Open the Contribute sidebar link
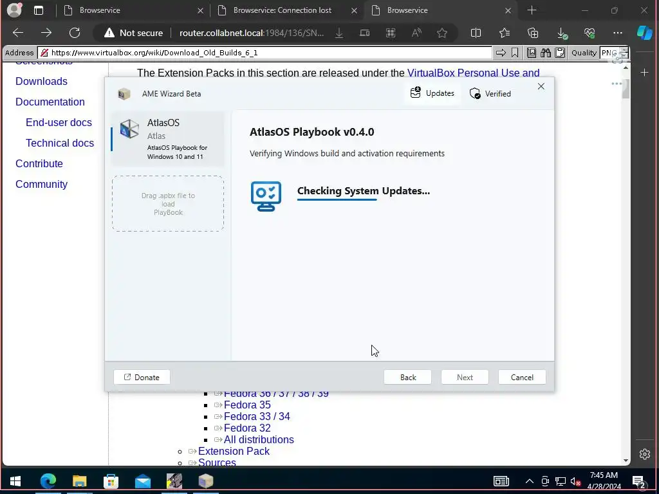The width and height of the screenshot is (659, 494). click(x=39, y=163)
